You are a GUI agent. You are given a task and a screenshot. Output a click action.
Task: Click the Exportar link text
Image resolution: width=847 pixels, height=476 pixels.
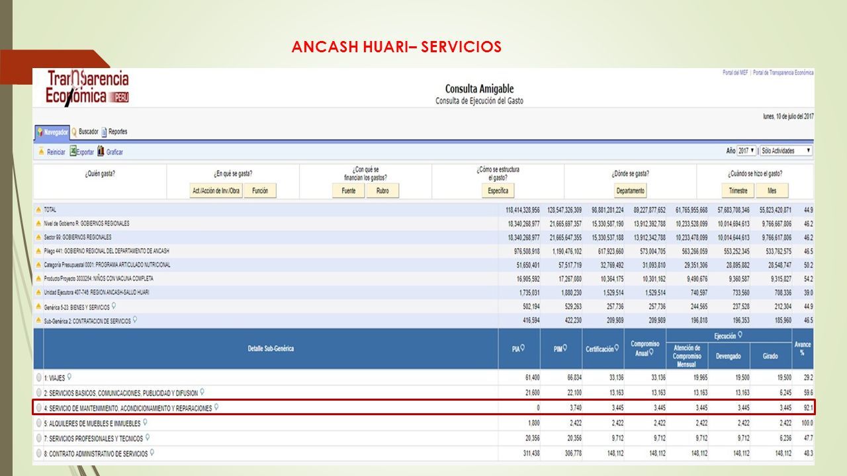click(x=85, y=152)
